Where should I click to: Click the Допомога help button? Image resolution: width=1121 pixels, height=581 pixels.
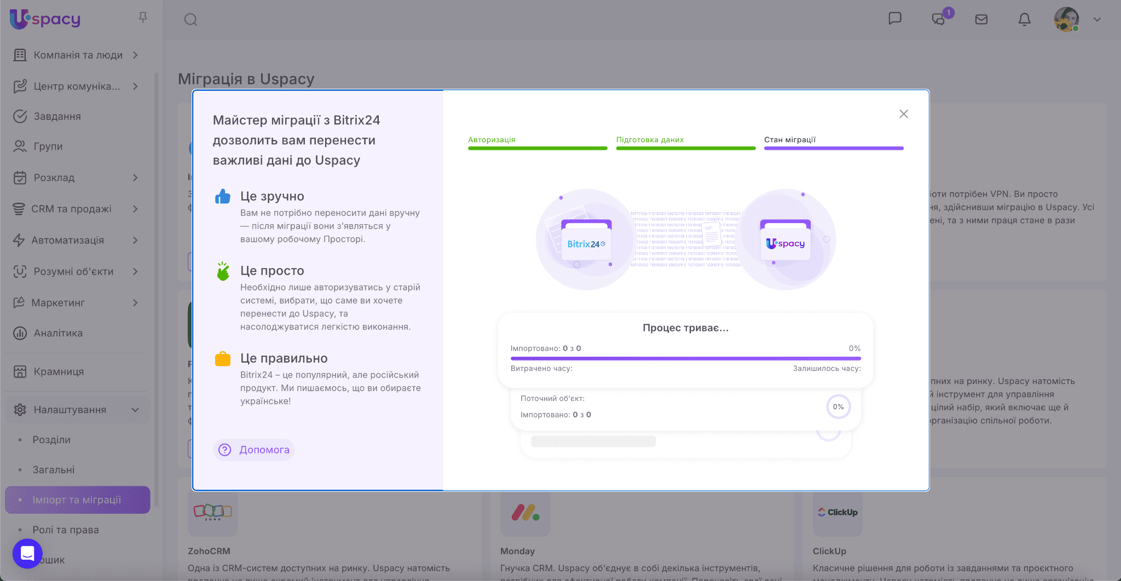pyautogui.click(x=254, y=450)
